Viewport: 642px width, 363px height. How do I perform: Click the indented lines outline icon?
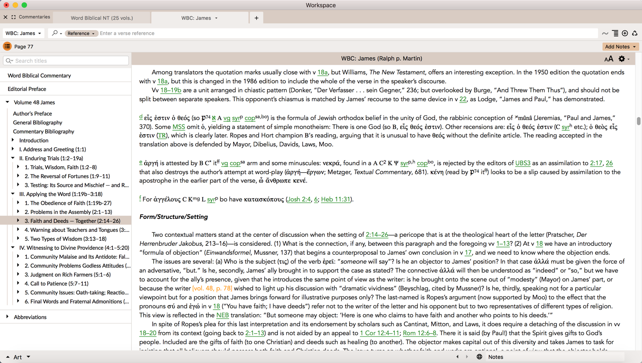[x=615, y=33]
